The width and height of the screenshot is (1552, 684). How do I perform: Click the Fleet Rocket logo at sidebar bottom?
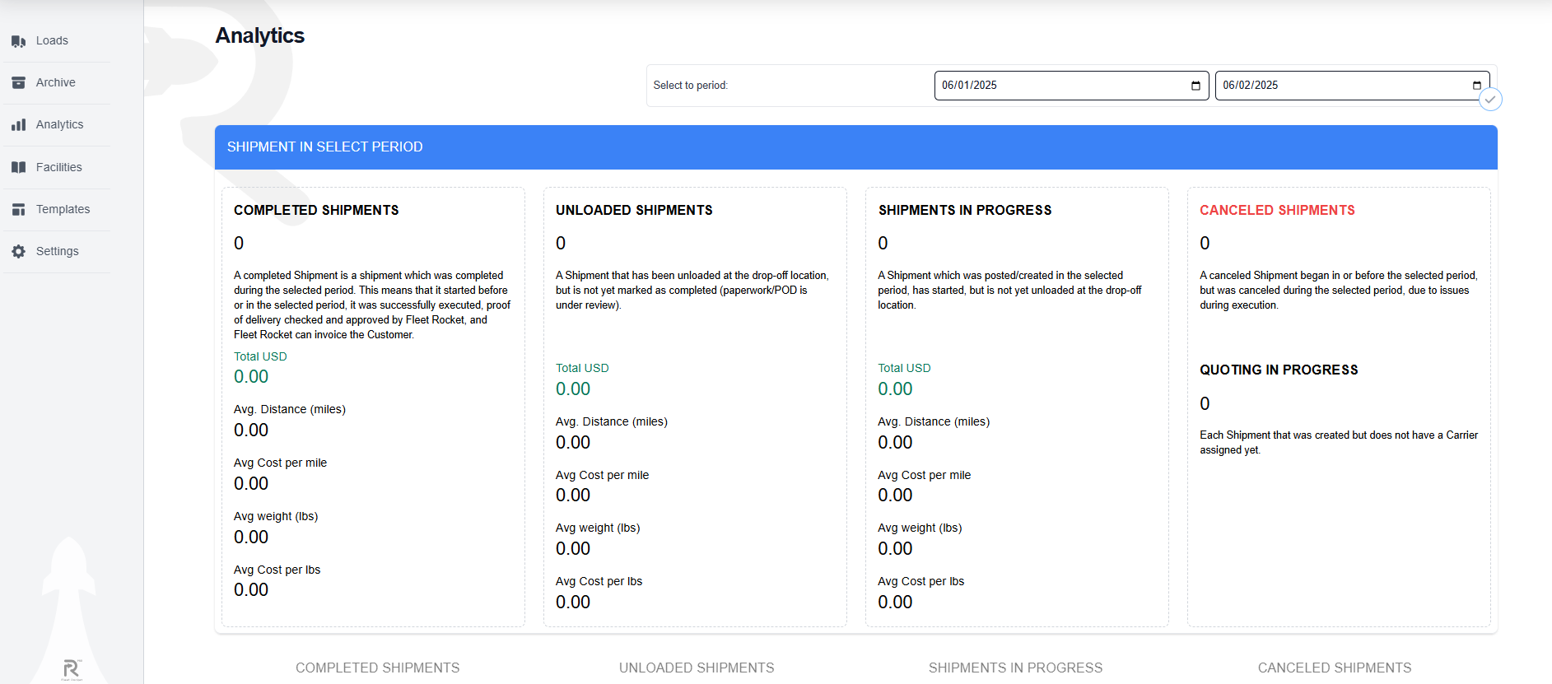(x=72, y=669)
